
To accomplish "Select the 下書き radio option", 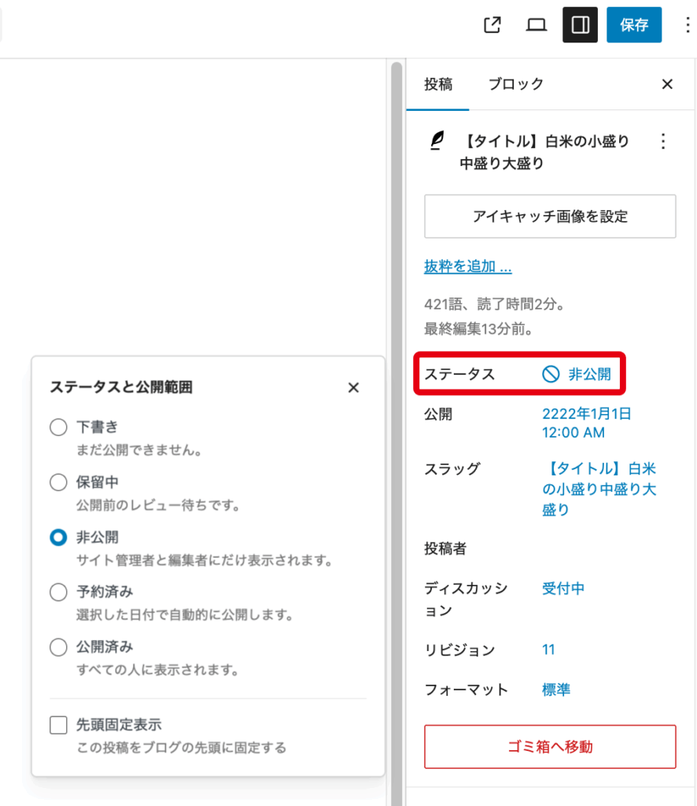I will tap(58, 427).
